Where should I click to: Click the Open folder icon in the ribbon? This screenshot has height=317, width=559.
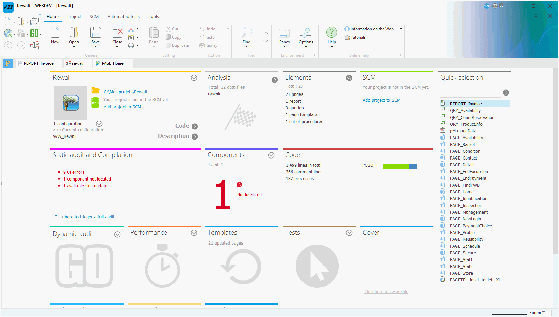tap(74, 33)
